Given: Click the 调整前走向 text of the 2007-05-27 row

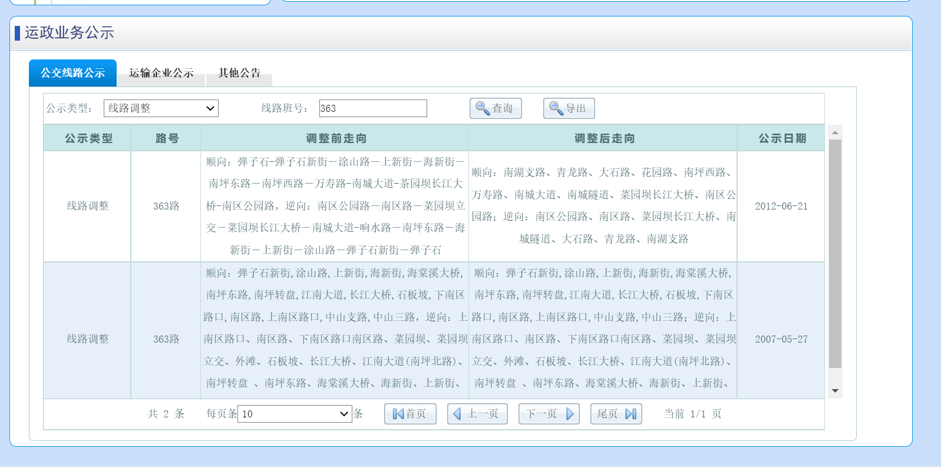Looking at the screenshot, I should 335,328.
